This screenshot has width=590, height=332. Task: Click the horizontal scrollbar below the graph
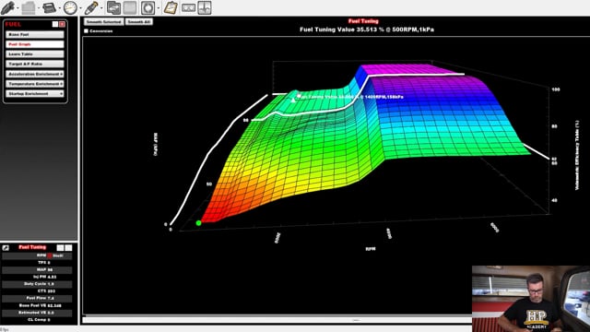(x=277, y=320)
